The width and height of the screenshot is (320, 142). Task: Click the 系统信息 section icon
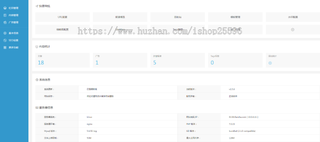tap(37, 80)
